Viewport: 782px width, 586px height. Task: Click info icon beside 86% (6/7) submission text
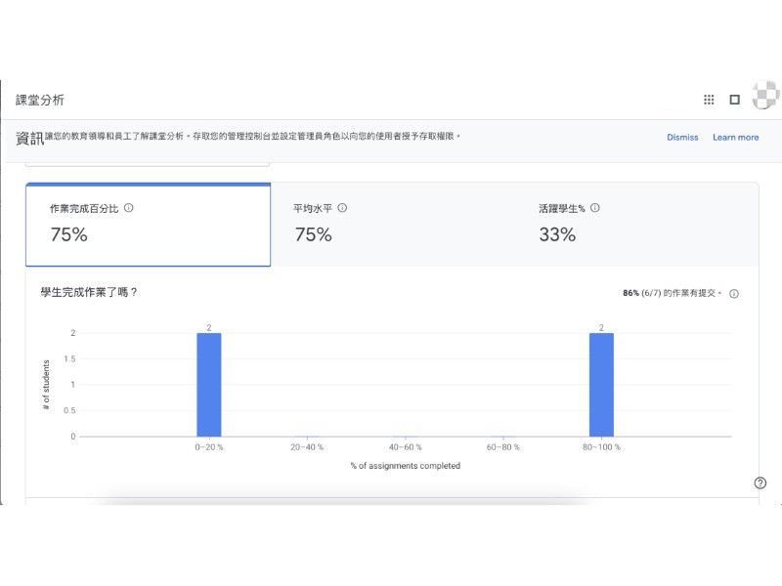pyautogui.click(x=734, y=294)
